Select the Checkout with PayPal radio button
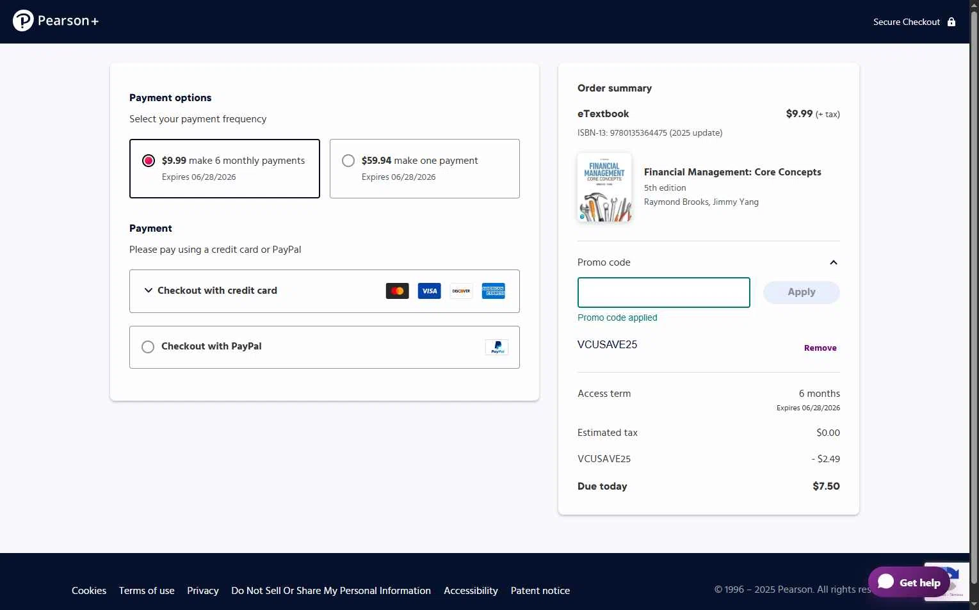Viewport: 979px width, 610px height. 148,347
